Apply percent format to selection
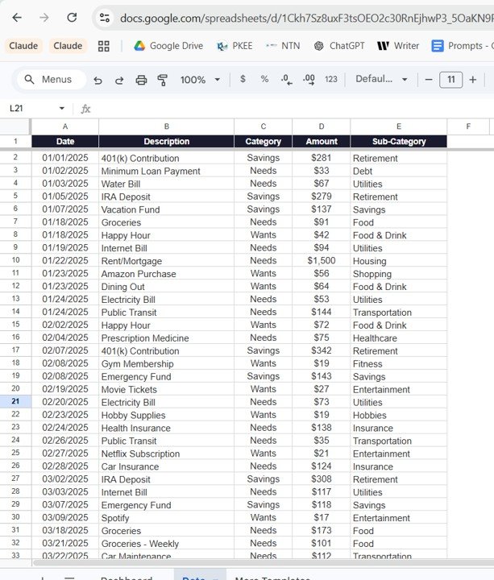The width and height of the screenshot is (494, 580). pyautogui.click(x=264, y=80)
